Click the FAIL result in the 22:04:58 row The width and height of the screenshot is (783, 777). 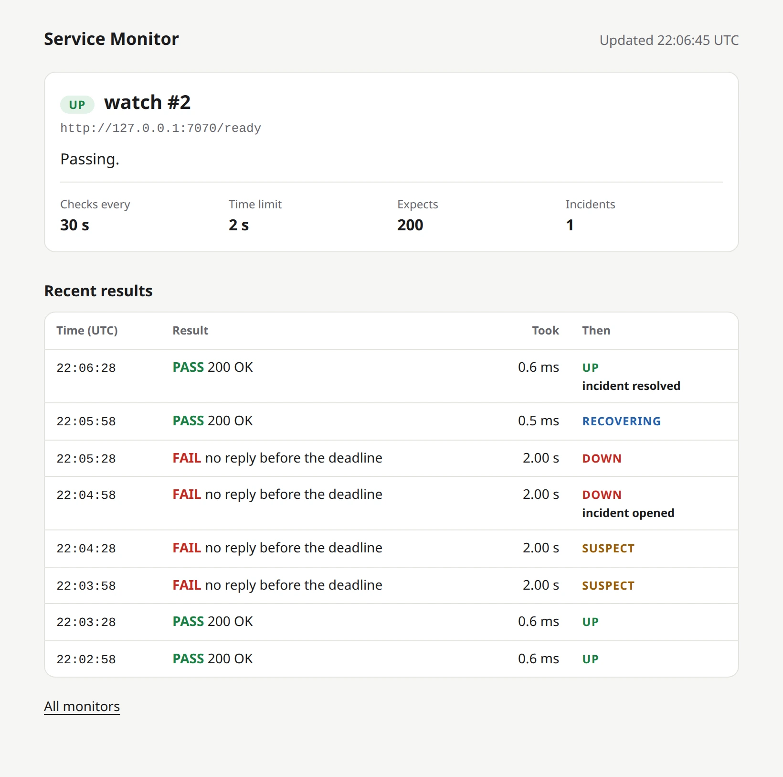coord(277,495)
